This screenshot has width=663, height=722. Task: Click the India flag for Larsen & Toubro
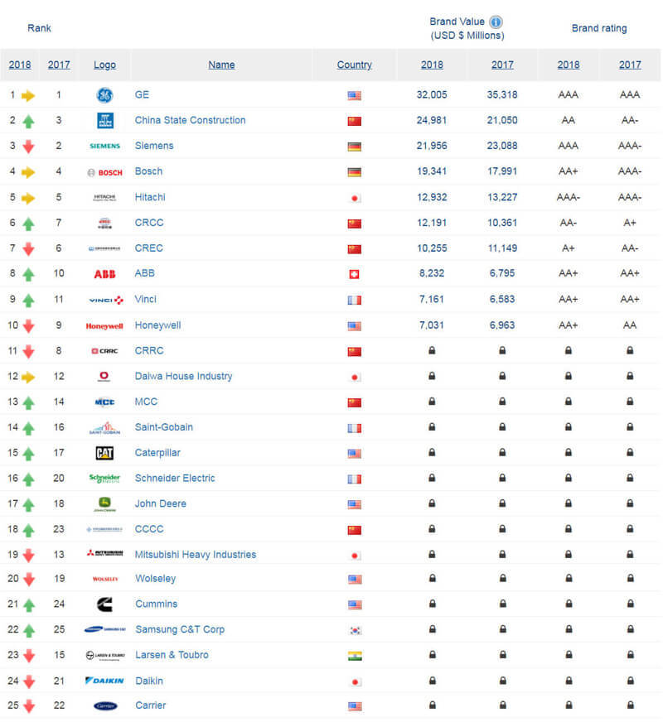click(355, 656)
